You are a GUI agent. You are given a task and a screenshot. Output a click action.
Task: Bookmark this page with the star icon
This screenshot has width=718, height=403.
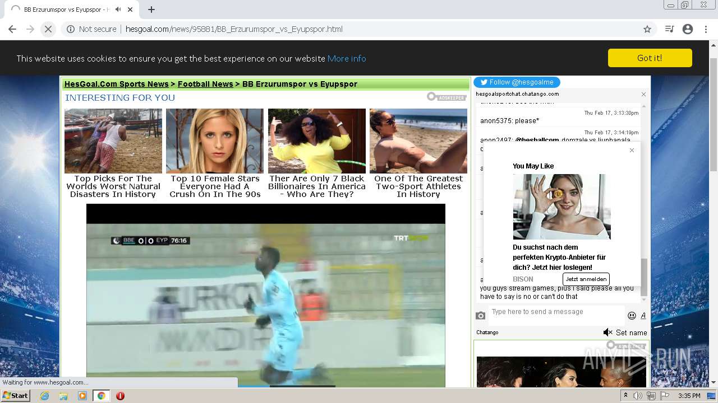tap(647, 29)
